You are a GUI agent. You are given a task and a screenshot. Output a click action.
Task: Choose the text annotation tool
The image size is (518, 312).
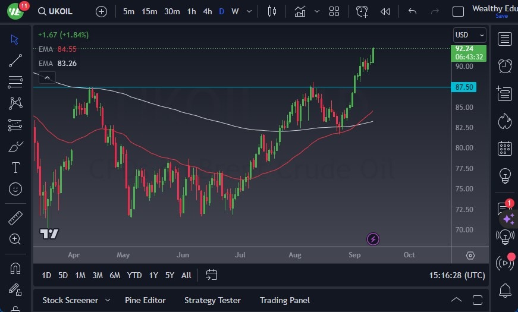[x=15, y=168]
